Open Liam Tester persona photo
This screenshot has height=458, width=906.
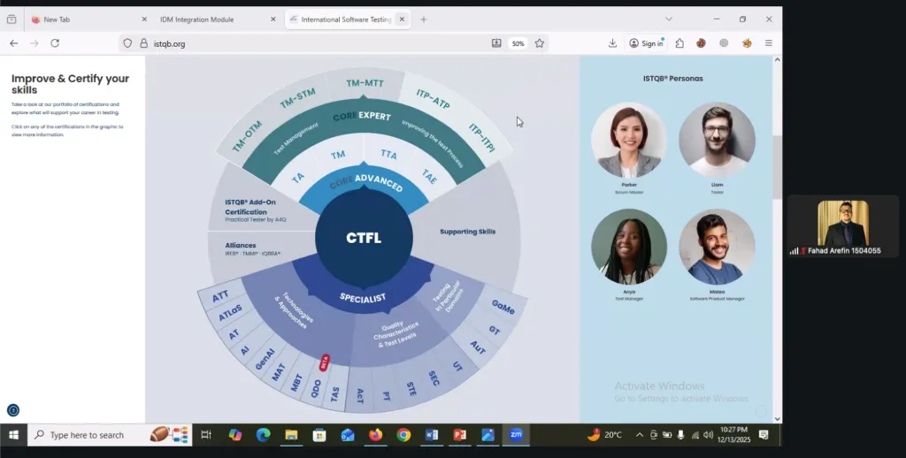coord(717,140)
